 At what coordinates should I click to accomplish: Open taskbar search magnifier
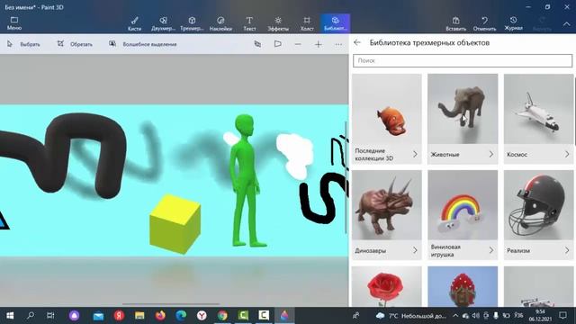click(x=31, y=316)
